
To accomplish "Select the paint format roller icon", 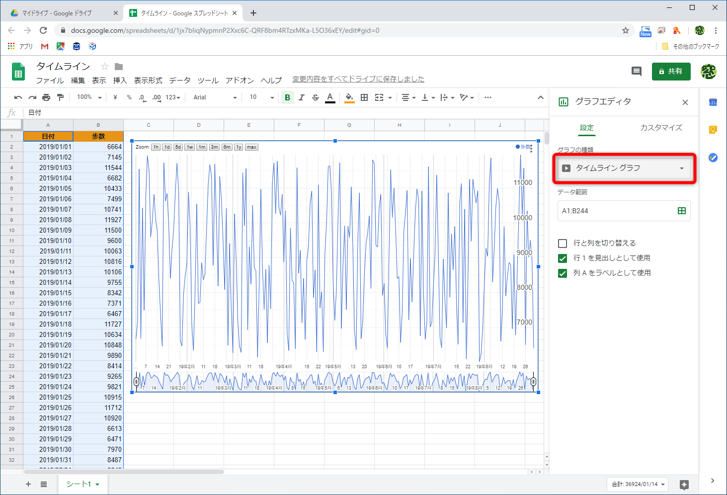I will [x=60, y=97].
